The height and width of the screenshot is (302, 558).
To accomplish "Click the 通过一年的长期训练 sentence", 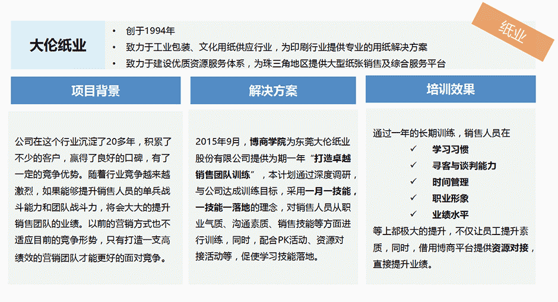I will (441, 133).
